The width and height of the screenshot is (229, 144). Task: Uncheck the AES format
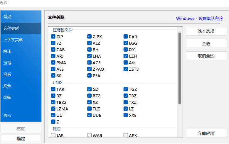point(53,69)
